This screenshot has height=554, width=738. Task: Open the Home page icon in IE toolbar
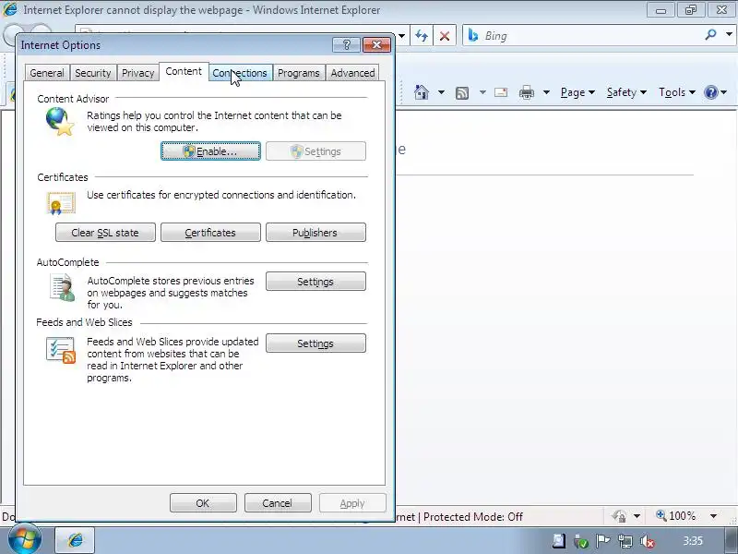[x=422, y=92]
